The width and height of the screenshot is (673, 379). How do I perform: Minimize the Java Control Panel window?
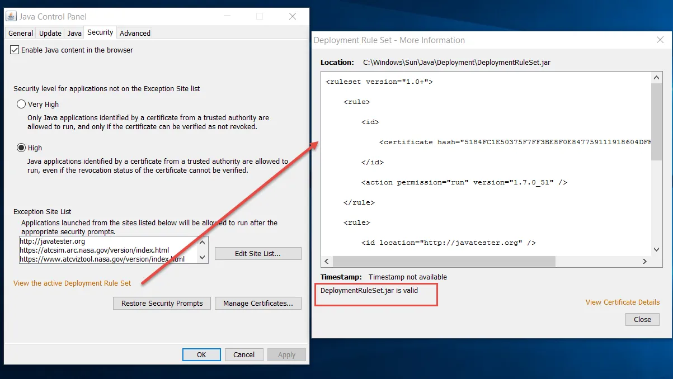click(x=227, y=17)
